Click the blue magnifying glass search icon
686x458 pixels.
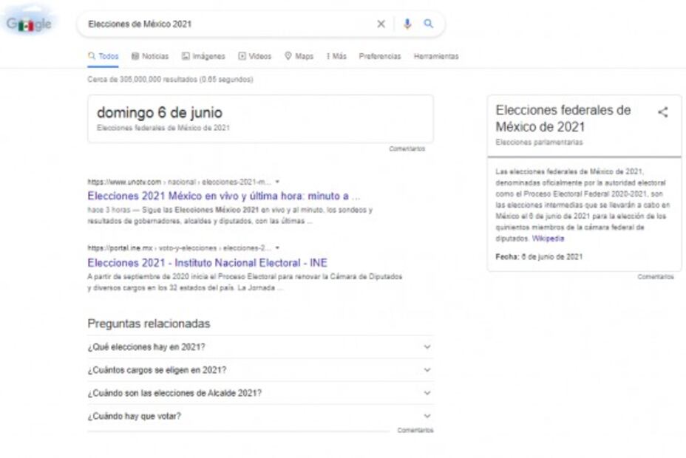[x=428, y=24]
